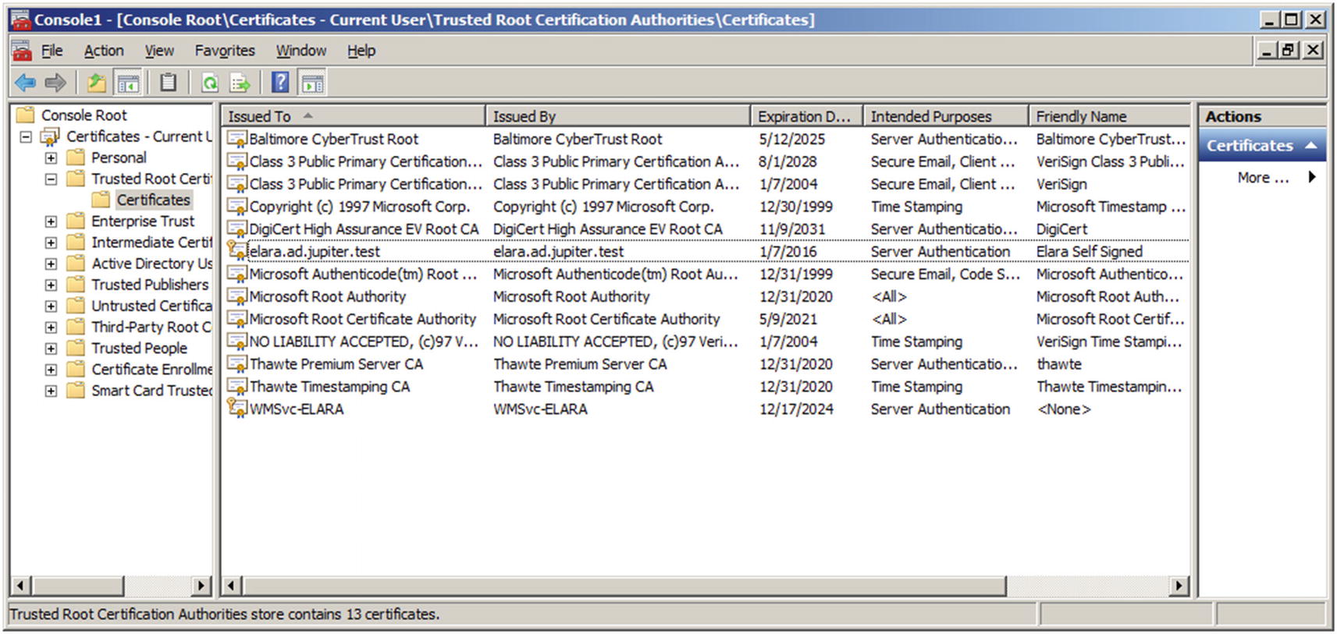The width and height of the screenshot is (1337, 634).
Task: Click 'Elara Self Signed' friendly name cell
Action: [x=1089, y=252]
